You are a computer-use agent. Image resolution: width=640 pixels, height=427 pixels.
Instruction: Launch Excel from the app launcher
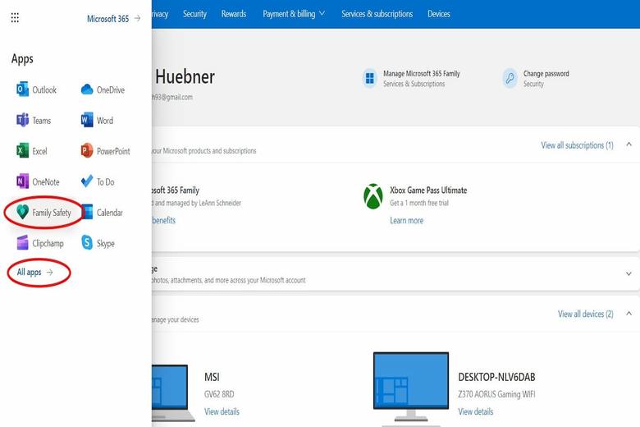tap(23, 151)
